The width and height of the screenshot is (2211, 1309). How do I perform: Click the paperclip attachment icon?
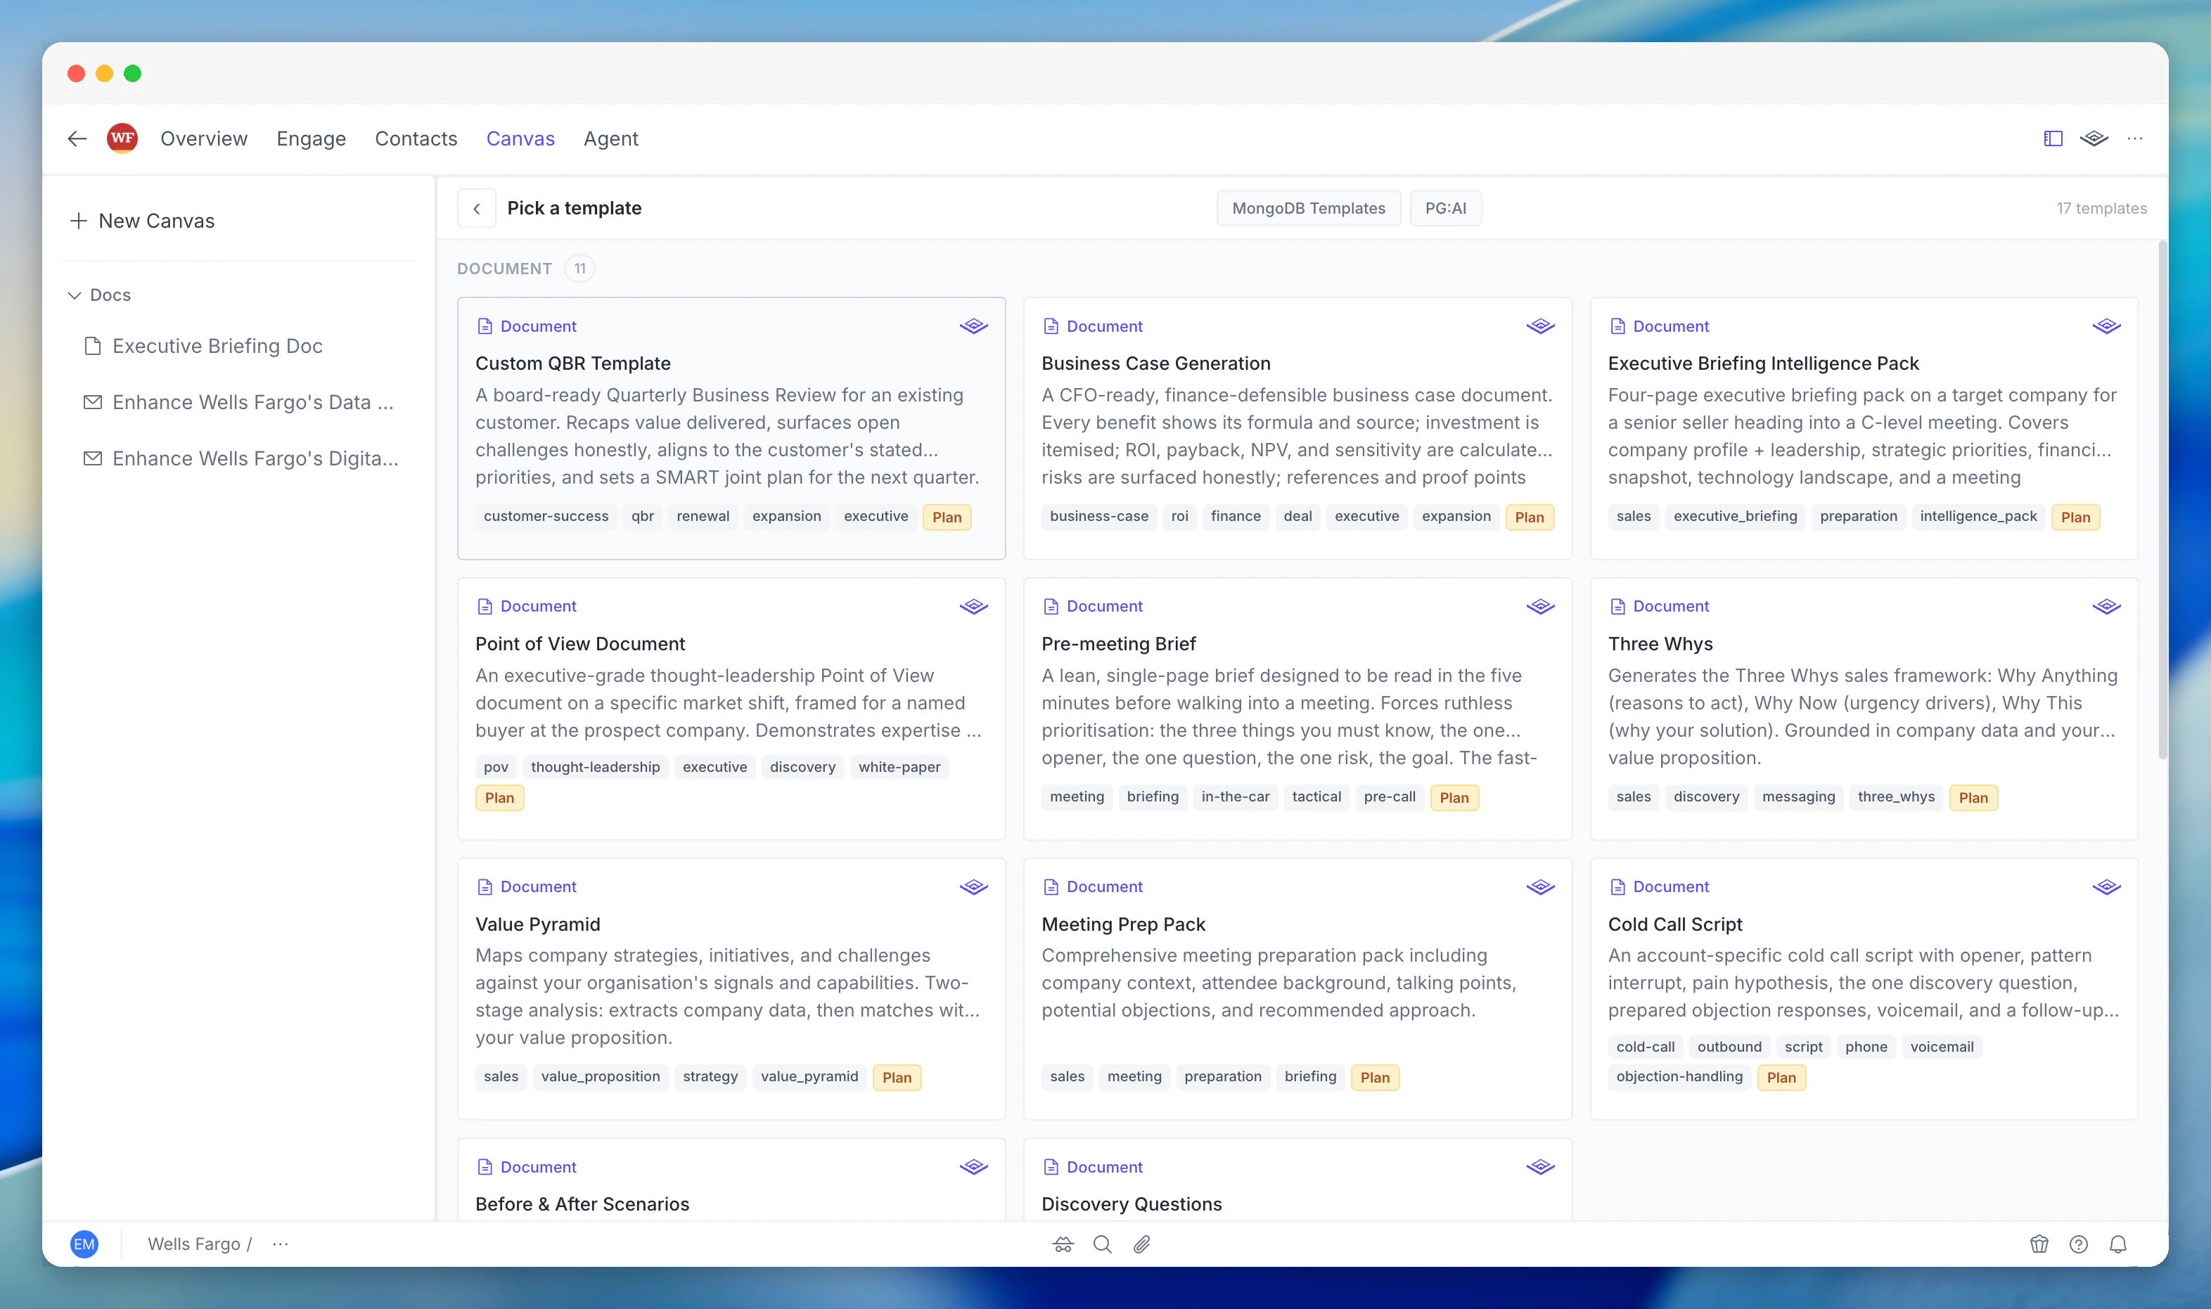coord(1141,1244)
